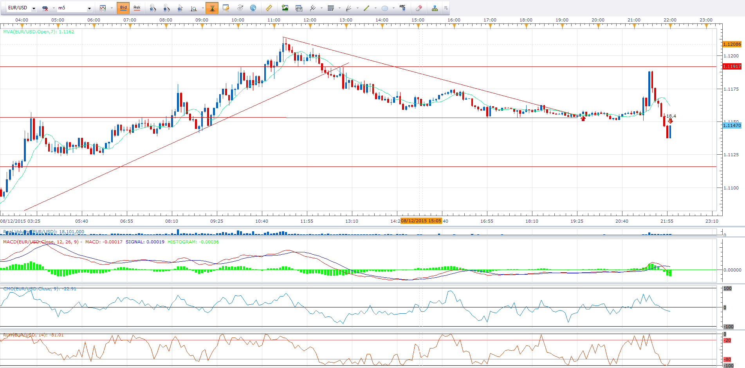Viewport: 745px width, 368px height.
Task: Expand the chart type dropdown arrow
Action: [x=112, y=8]
